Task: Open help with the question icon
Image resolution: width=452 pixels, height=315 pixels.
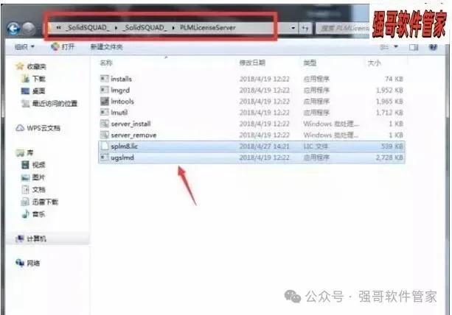Action: point(433,47)
